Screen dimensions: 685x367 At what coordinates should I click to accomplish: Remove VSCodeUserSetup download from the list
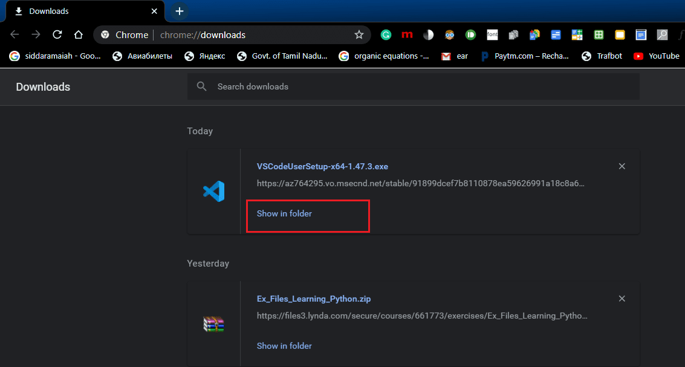point(622,166)
